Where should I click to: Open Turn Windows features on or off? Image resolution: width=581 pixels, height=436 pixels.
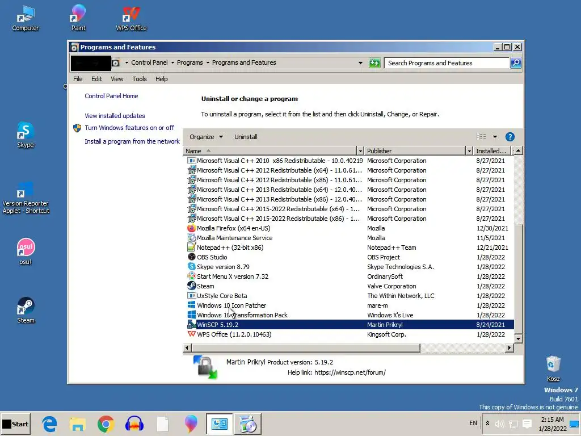(x=129, y=128)
